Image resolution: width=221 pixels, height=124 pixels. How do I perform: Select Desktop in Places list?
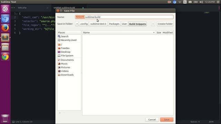64,52
